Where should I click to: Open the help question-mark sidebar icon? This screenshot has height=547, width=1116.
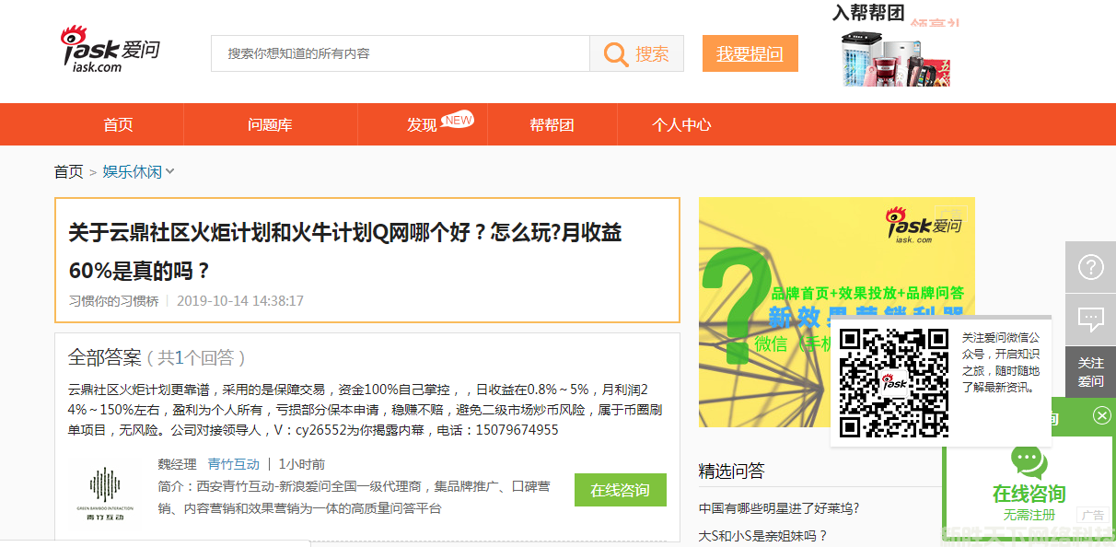coord(1090,267)
